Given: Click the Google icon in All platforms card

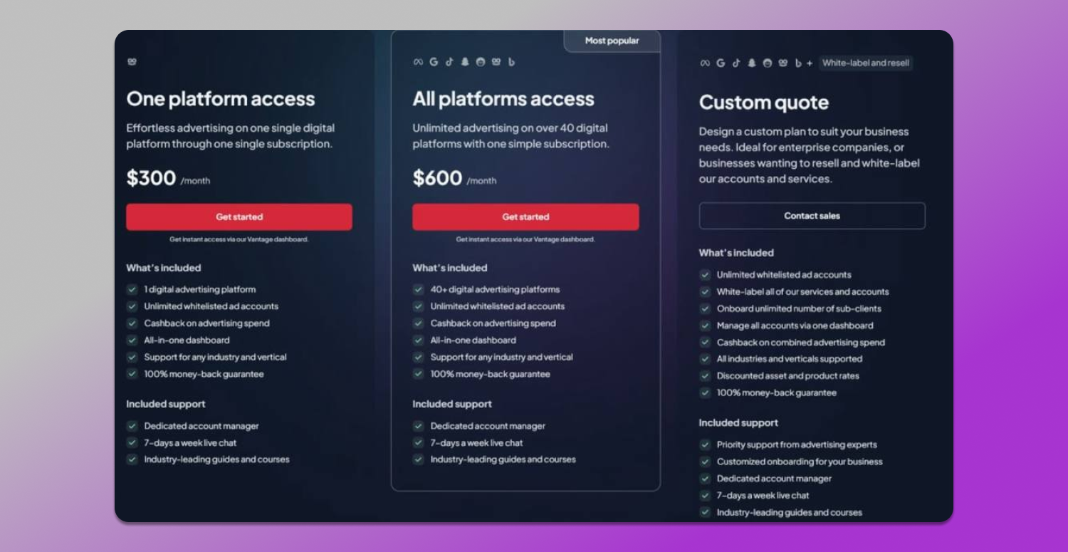Looking at the screenshot, I should pyautogui.click(x=434, y=62).
